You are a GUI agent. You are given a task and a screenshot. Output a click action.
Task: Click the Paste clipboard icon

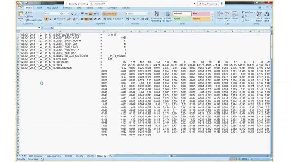pyautogui.click(x=20, y=14)
